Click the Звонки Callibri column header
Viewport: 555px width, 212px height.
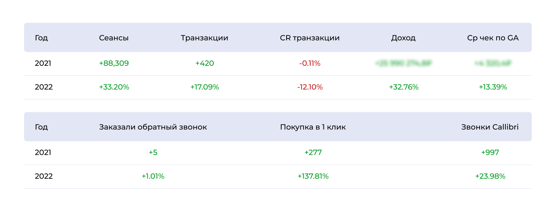pyautogui.click(x=490, y=127)
